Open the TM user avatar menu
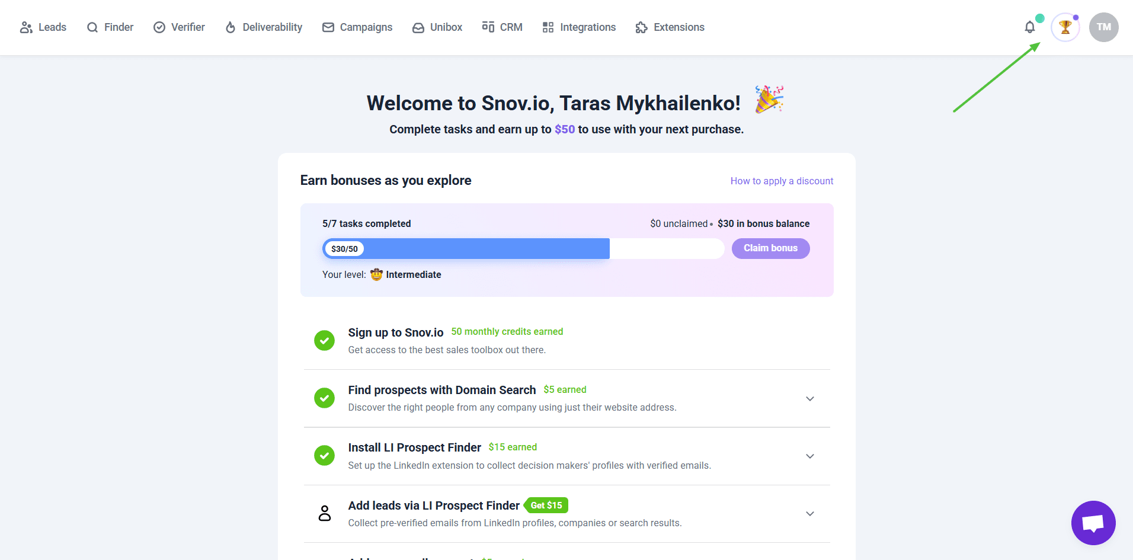The image size is (1133, 560). pyautogui.click(x=1103, y=27)
